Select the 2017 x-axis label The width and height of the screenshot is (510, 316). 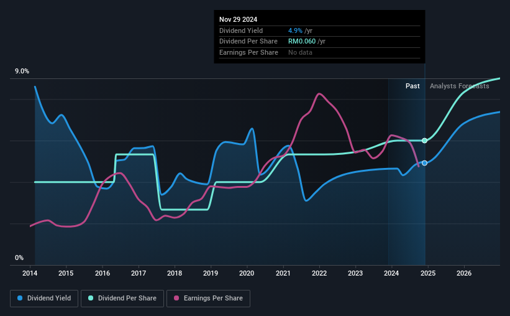coord(139,273)
